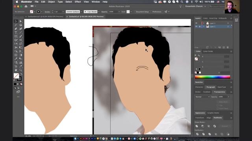Click the Opacity field in Transparency panel
The width and height of the screenshot is (252, 141).
pyautogui.click(x=222, y=97)
